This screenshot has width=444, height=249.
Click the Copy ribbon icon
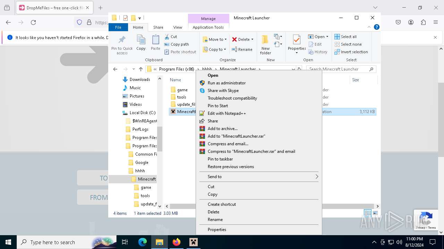pos(141,43)
